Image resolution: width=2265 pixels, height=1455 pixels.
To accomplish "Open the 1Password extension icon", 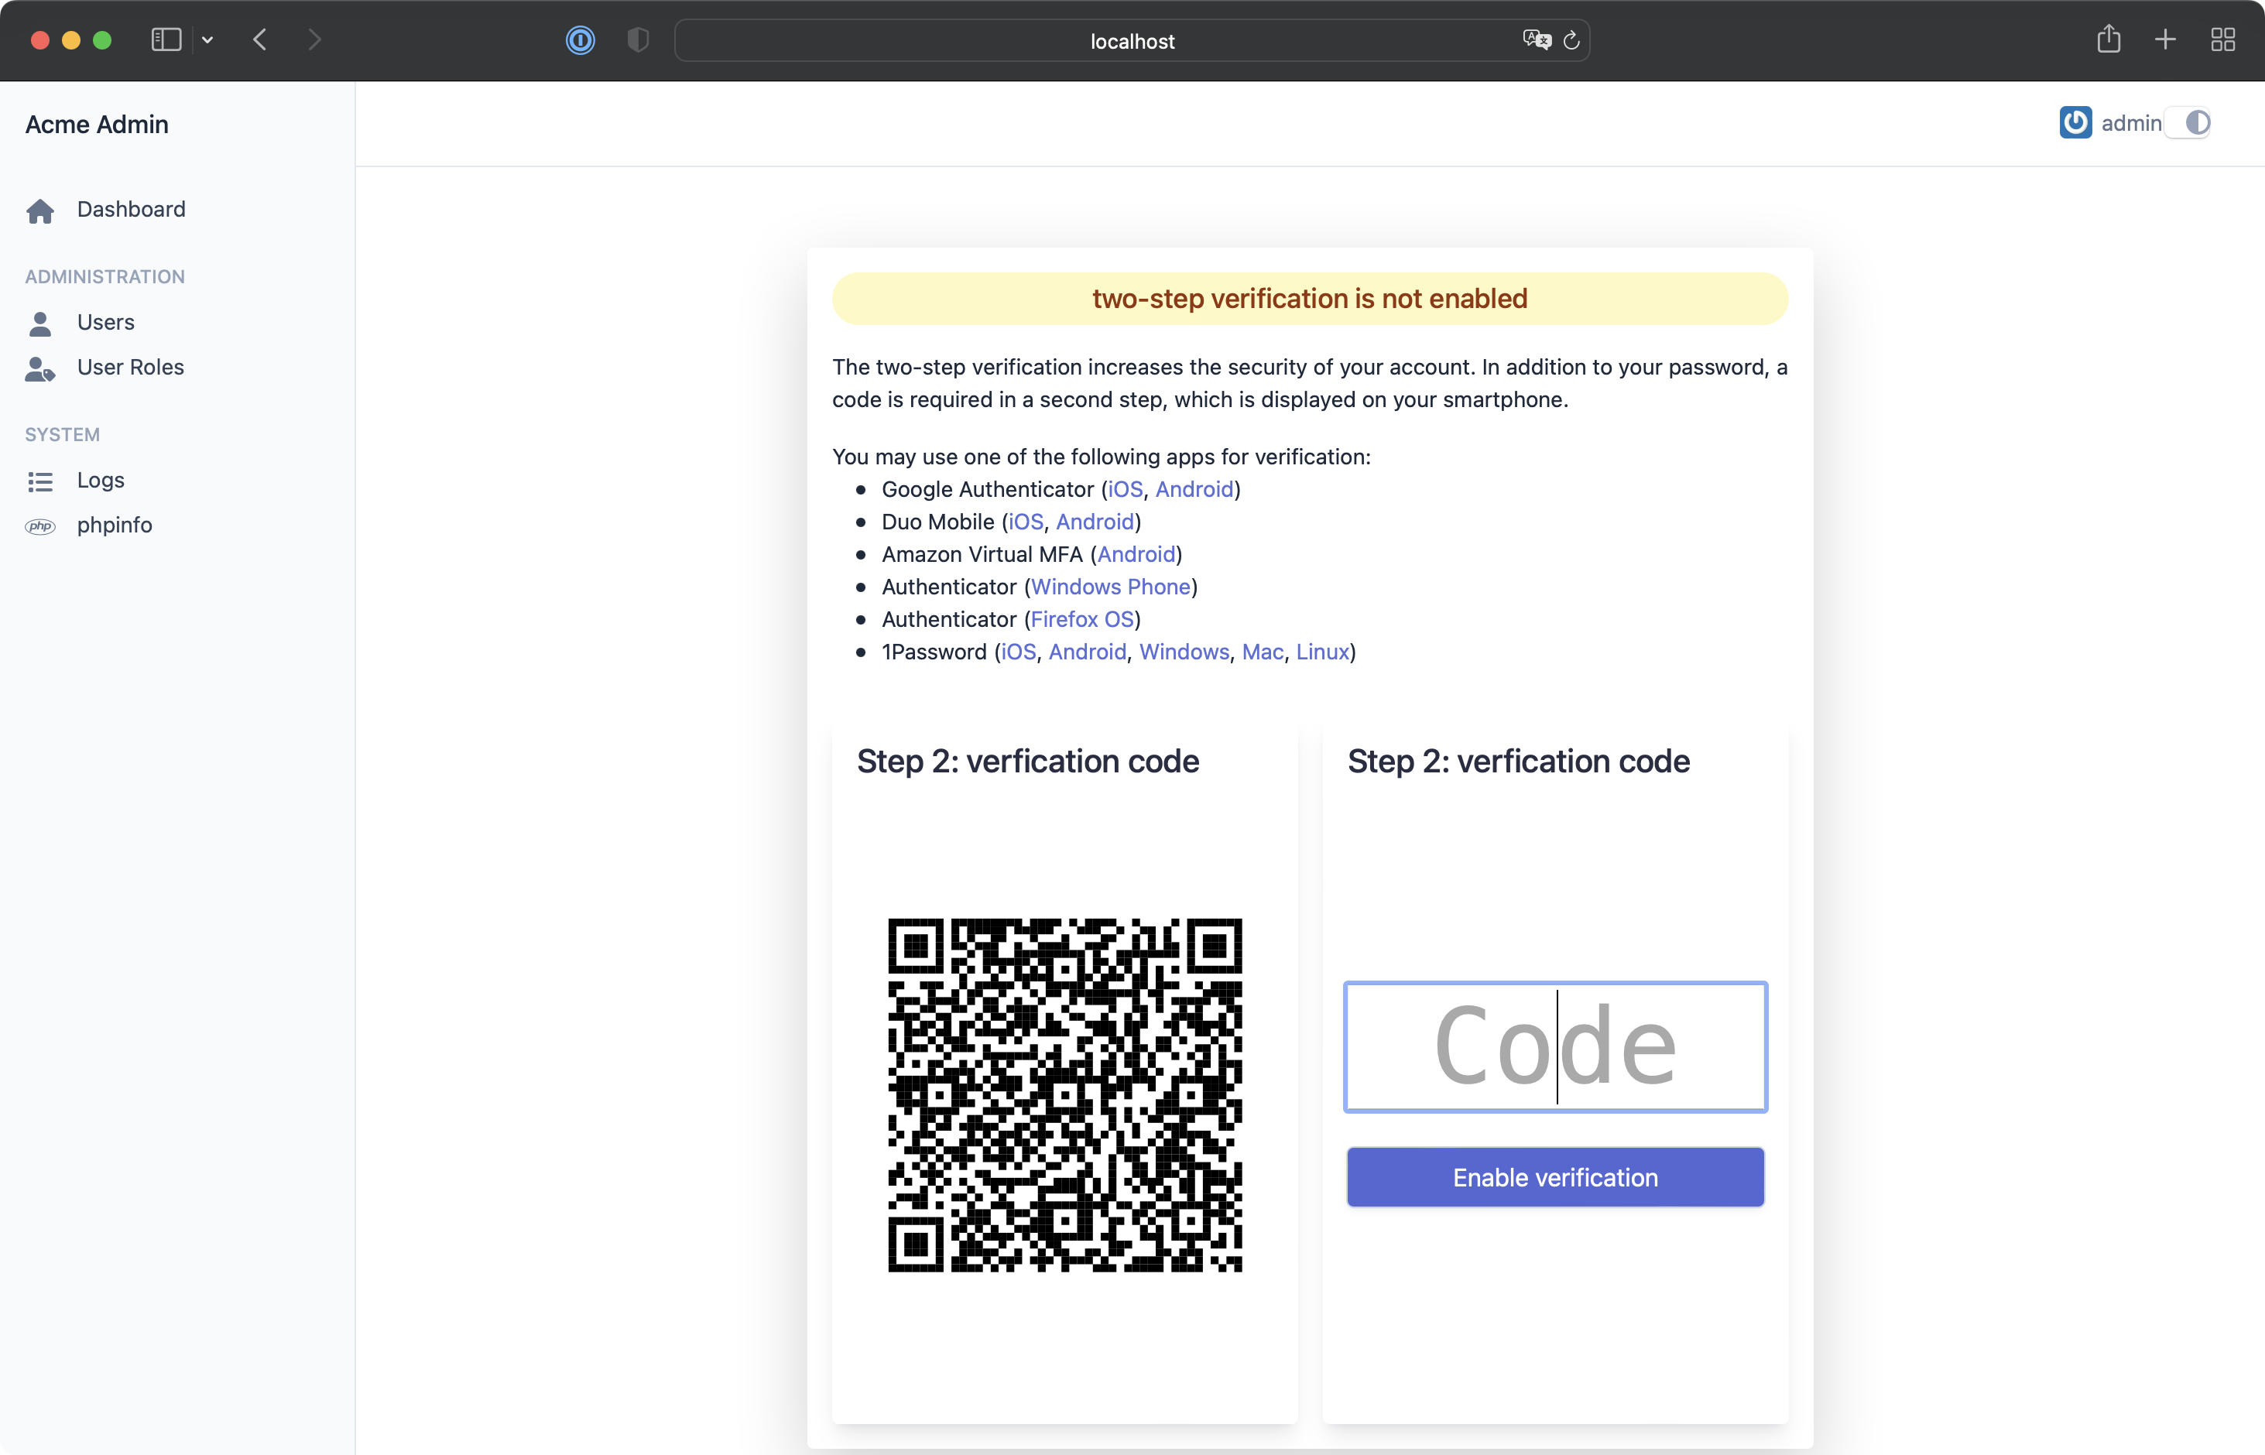I will coord(581,39).
